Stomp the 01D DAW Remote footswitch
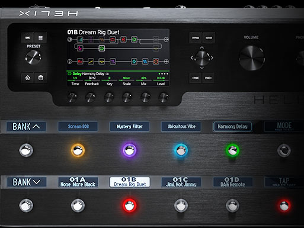 coord(232,205)
